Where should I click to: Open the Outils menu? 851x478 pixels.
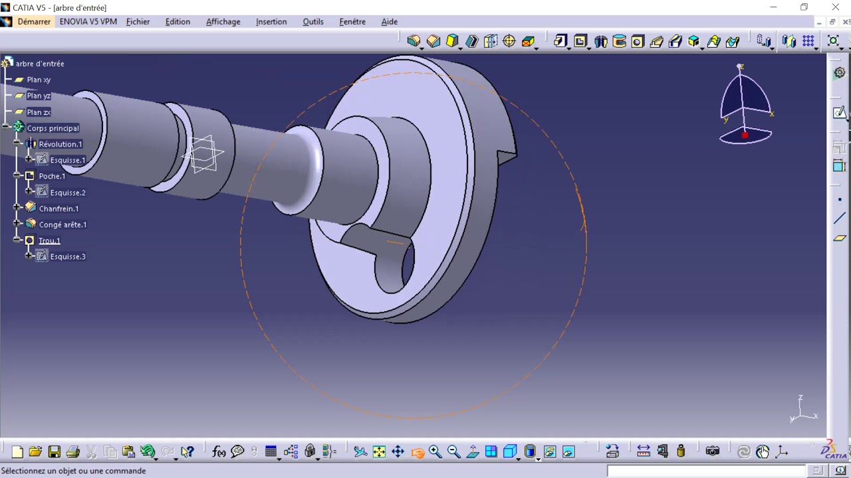click(313, 21)
